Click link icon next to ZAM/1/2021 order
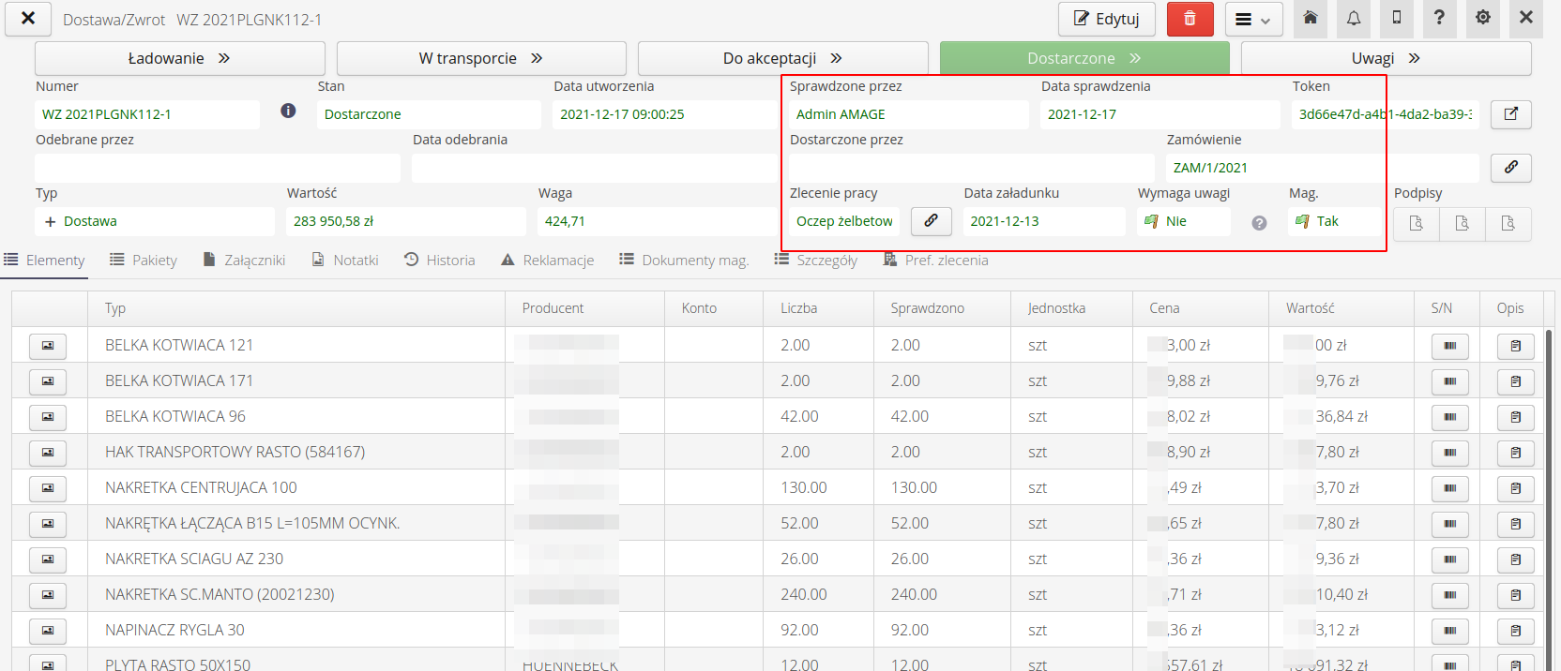This screenshot has width=1561, height=671. pos(1510,168)
